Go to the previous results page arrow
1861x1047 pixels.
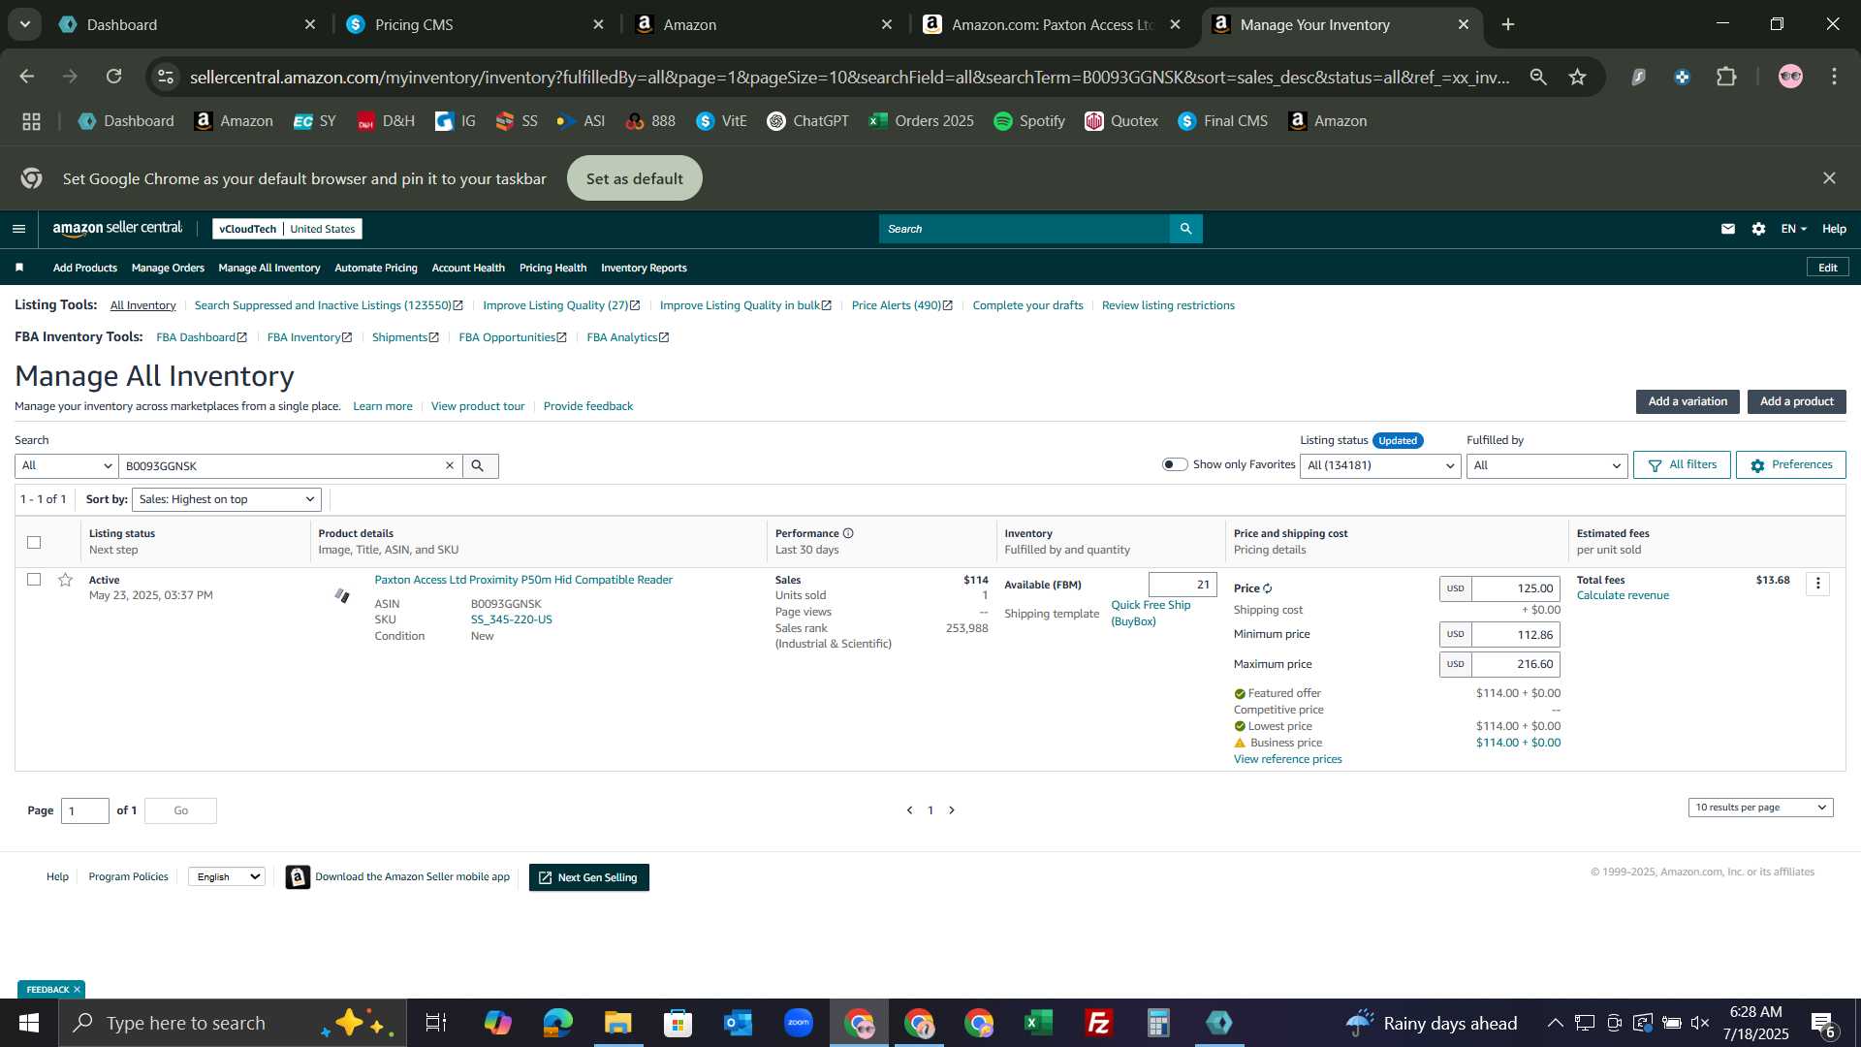tap(909, 810)
